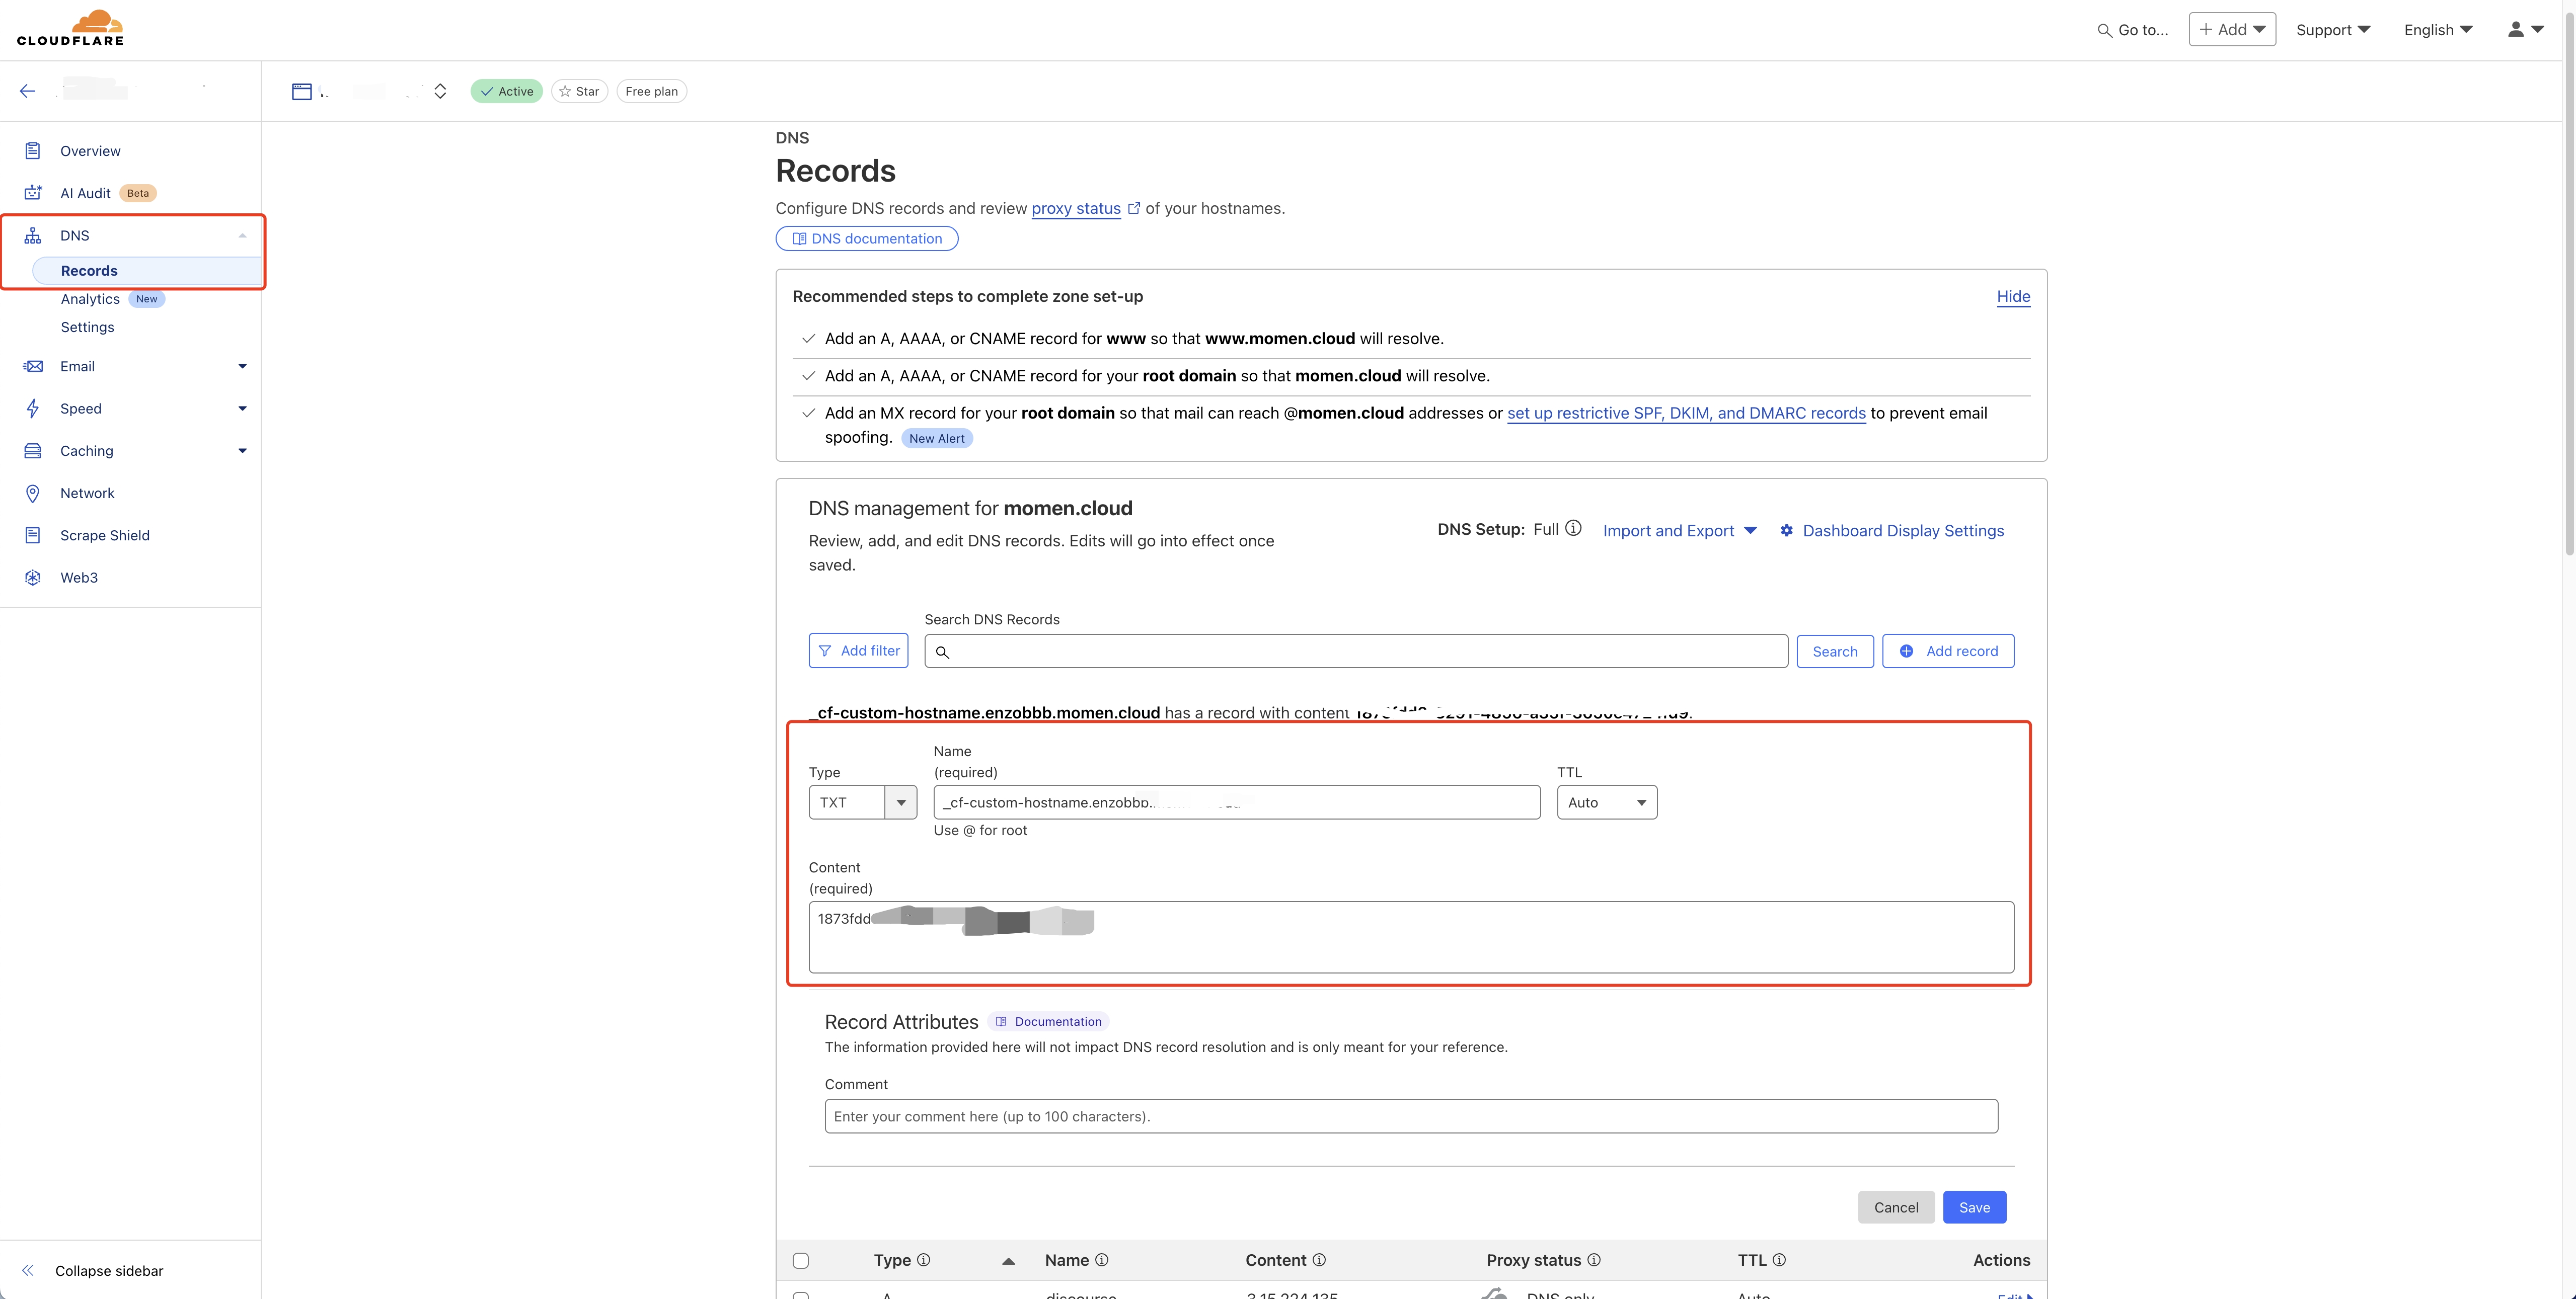Viewport: 2576px width, 1299px height.
Task: Sort records by Type column arrow
Action: [1008, 1261]
